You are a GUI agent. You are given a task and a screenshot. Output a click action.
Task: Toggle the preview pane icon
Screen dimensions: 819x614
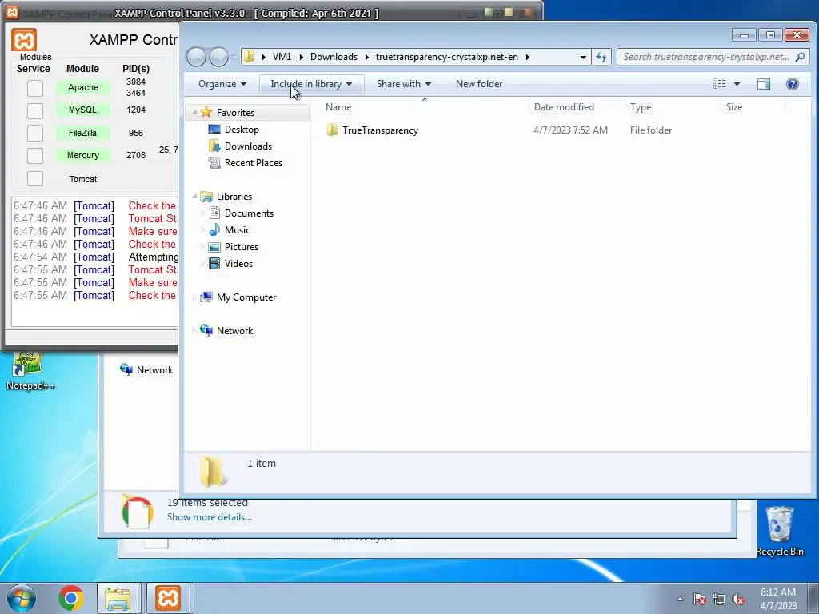click(x=764, y=83)
